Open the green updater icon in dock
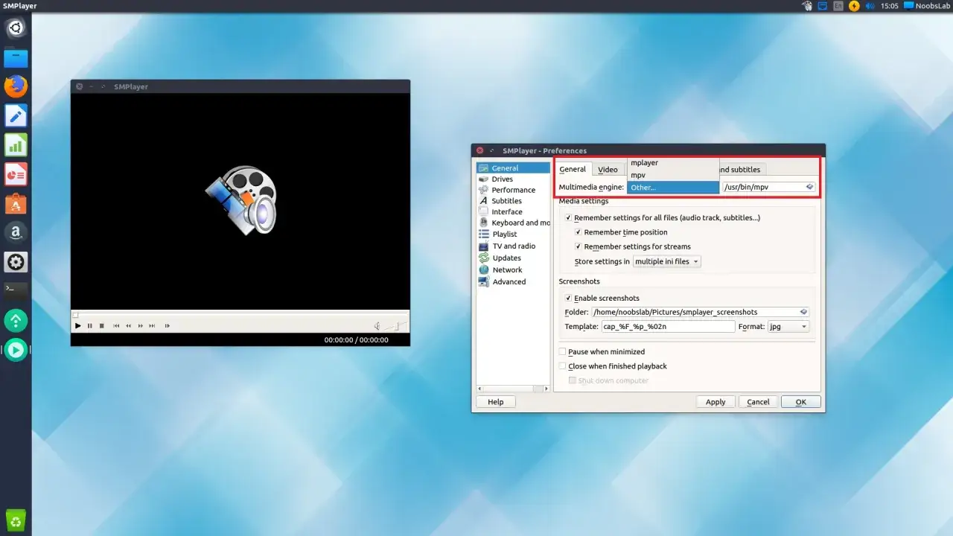 pyautogui.click(x=16, y=320)
